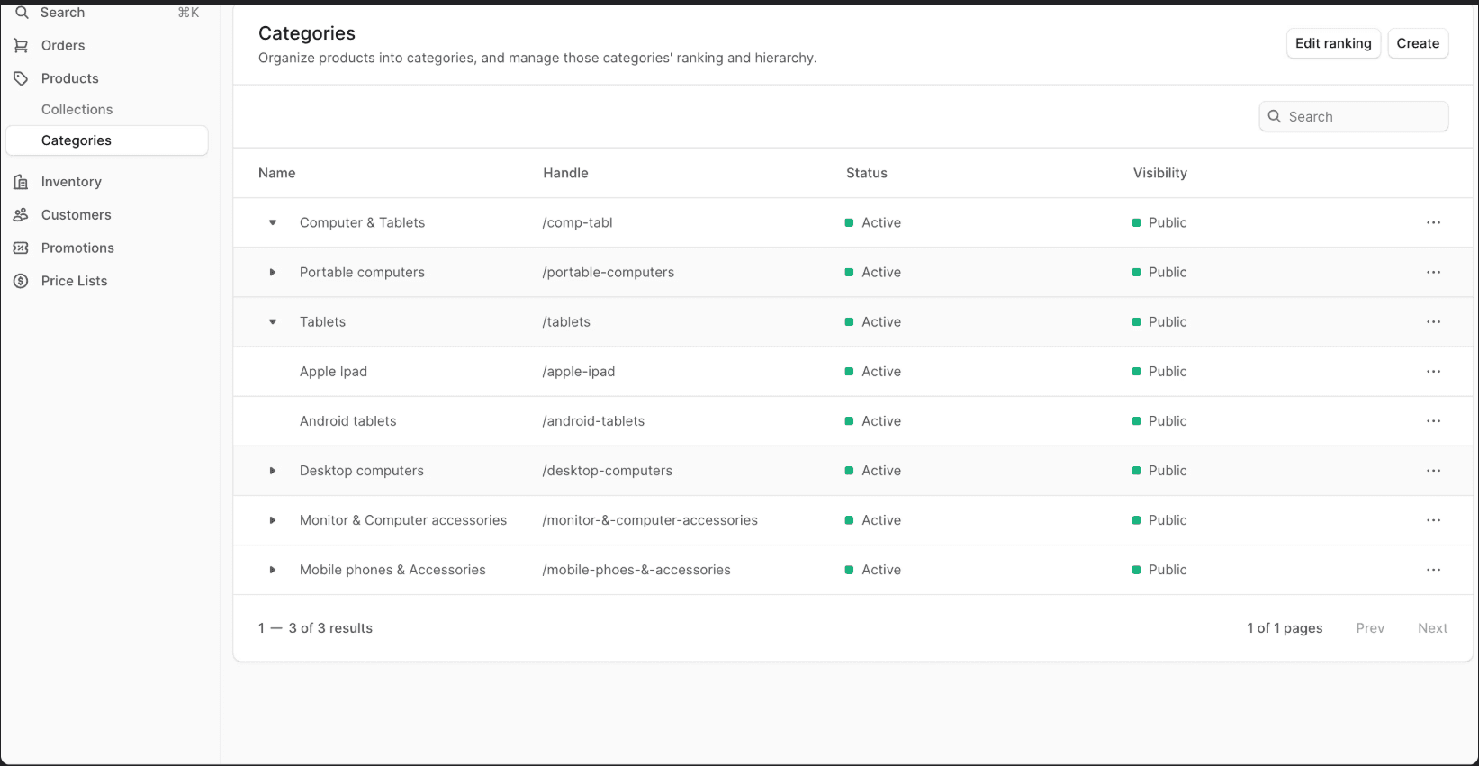
Task: Collapse the Computer & Tablets category
Action: pyautogui.click(x=273, y=222)
